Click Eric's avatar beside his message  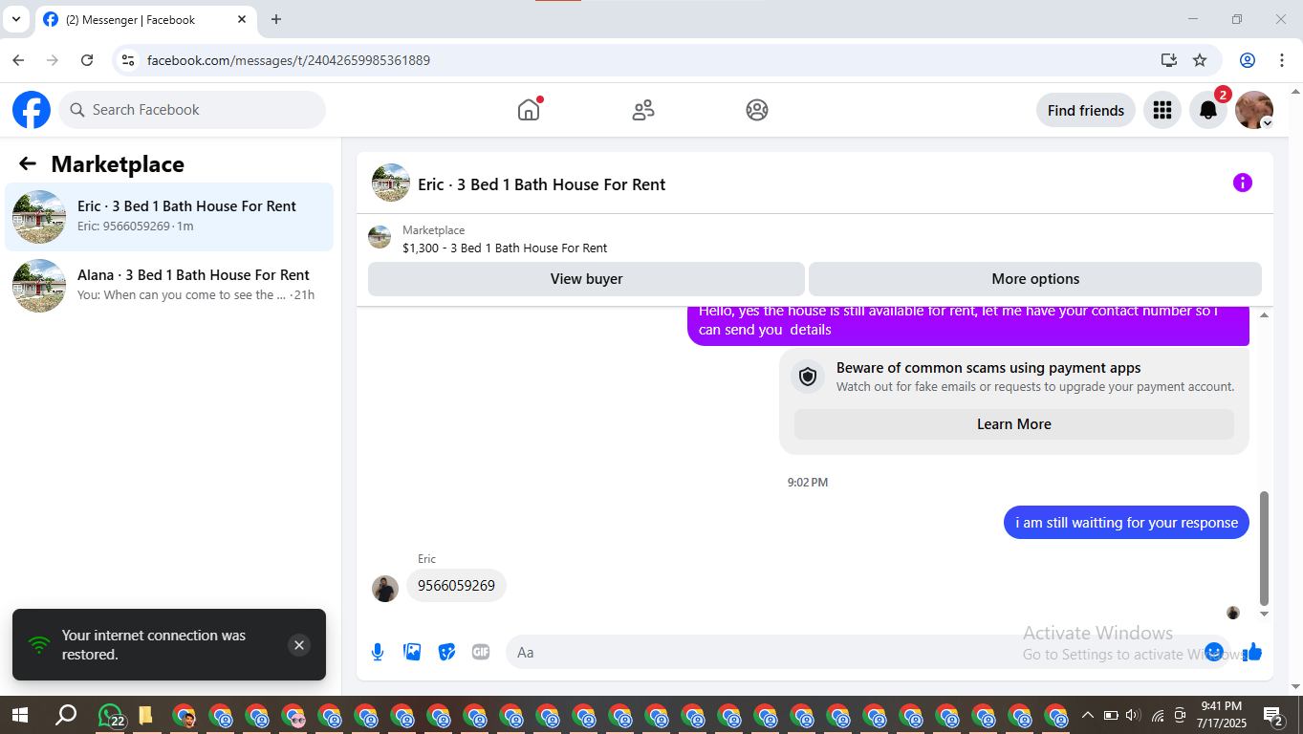point(385,589)
